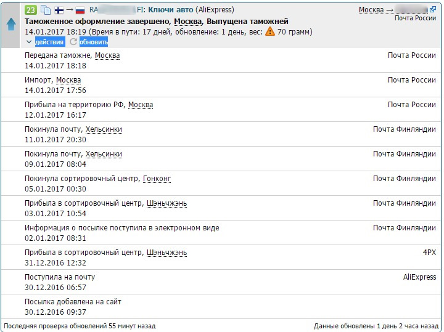Click the refresh arrow icon beside обновить
The image size is (444, 332).
click(x=73, y=42)
